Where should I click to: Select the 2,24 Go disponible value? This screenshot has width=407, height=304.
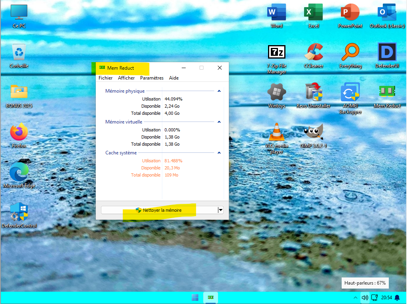pyautogui.click(x=172, y=106)
